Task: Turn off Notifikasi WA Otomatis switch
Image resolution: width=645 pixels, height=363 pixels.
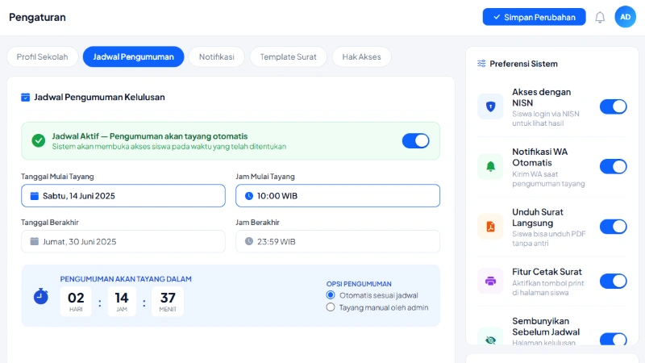Action: click(x=613, y=166)
